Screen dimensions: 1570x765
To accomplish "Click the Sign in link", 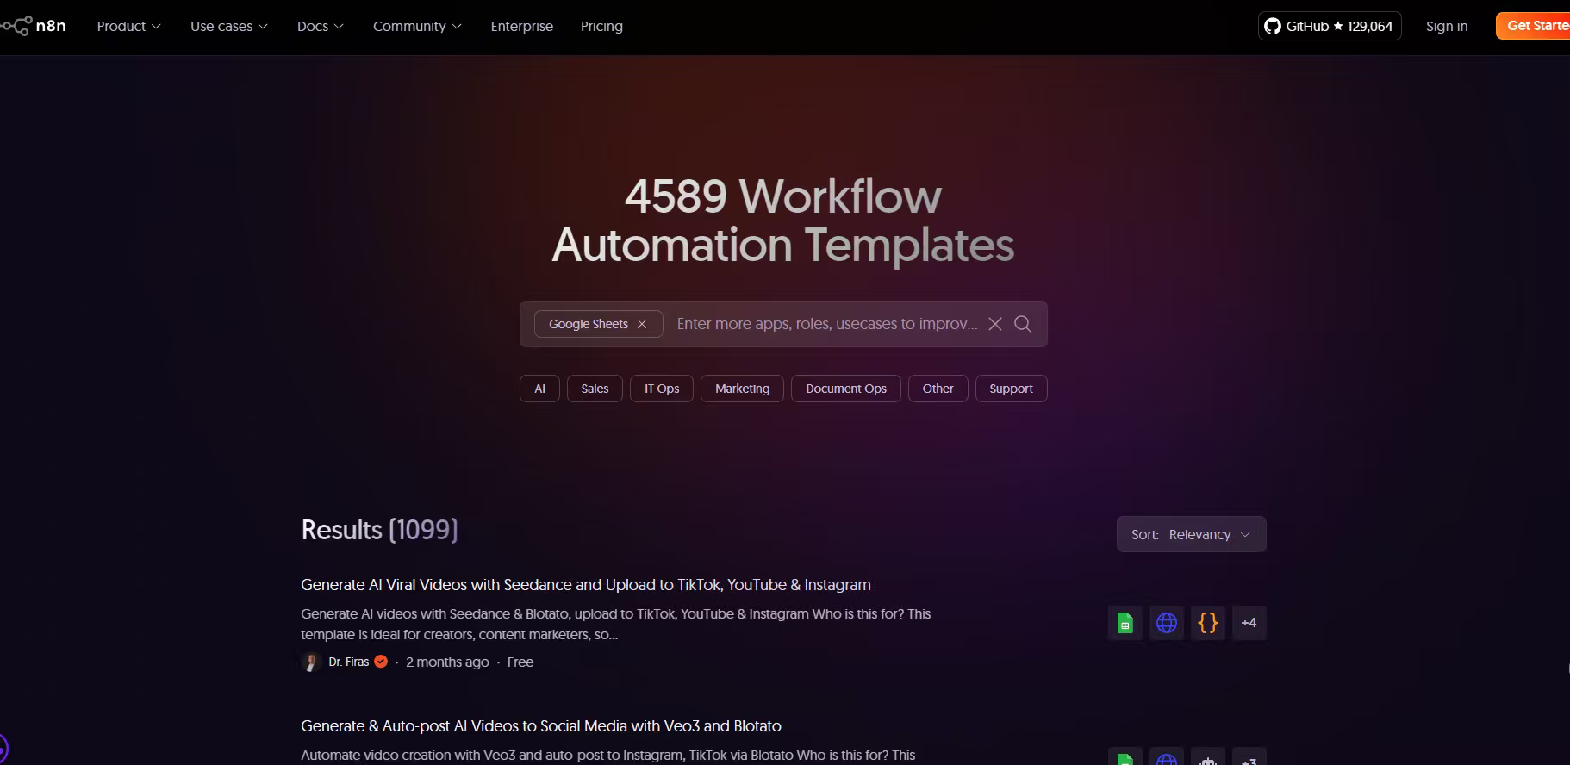I will [1446, 26].
